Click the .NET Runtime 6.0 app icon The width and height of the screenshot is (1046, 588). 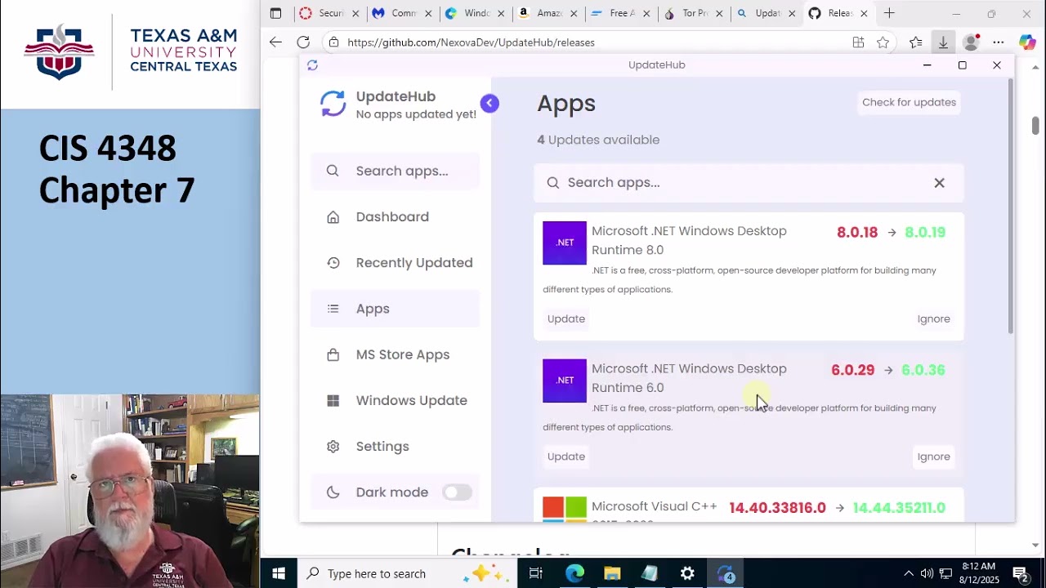tap(565, 381)
